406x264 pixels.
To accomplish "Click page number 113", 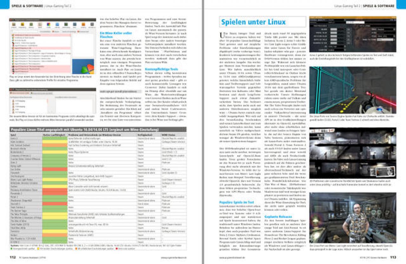I will click(x=393, y=257).
